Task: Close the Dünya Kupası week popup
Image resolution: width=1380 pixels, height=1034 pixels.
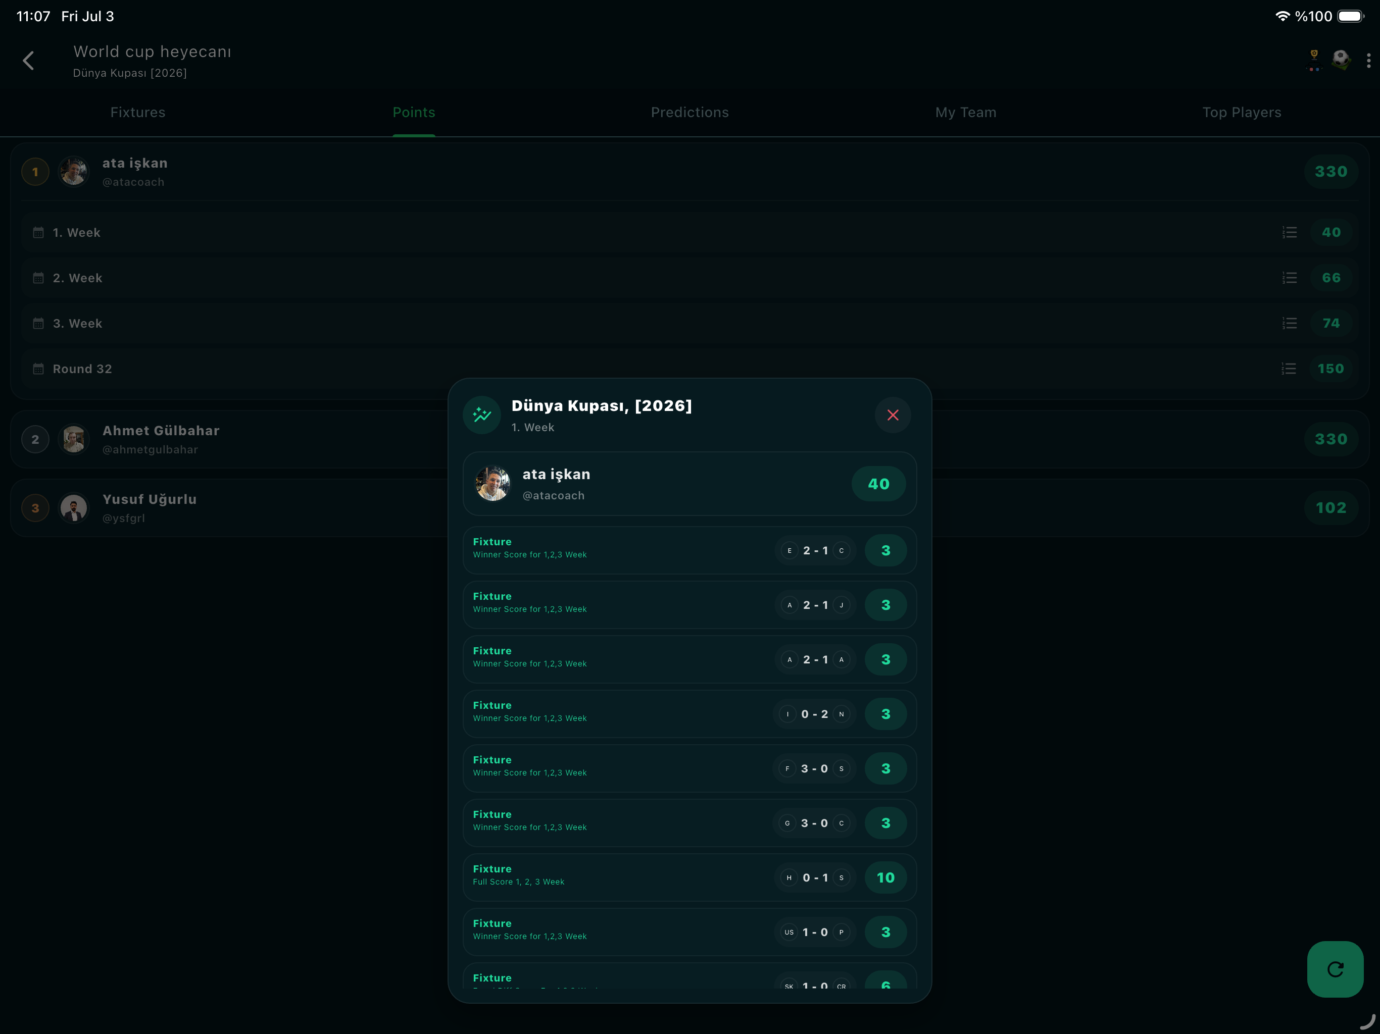Action: point(893,415)
